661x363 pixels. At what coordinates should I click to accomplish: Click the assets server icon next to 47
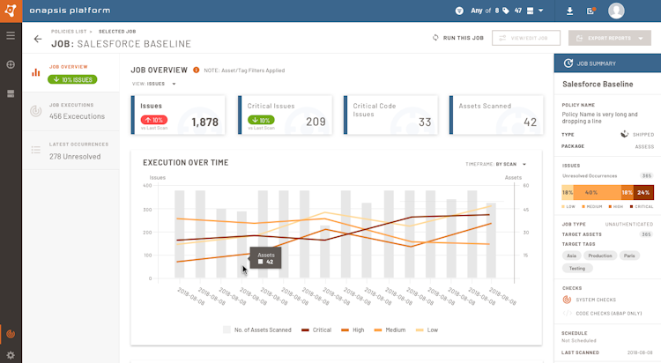coord(531,11)
